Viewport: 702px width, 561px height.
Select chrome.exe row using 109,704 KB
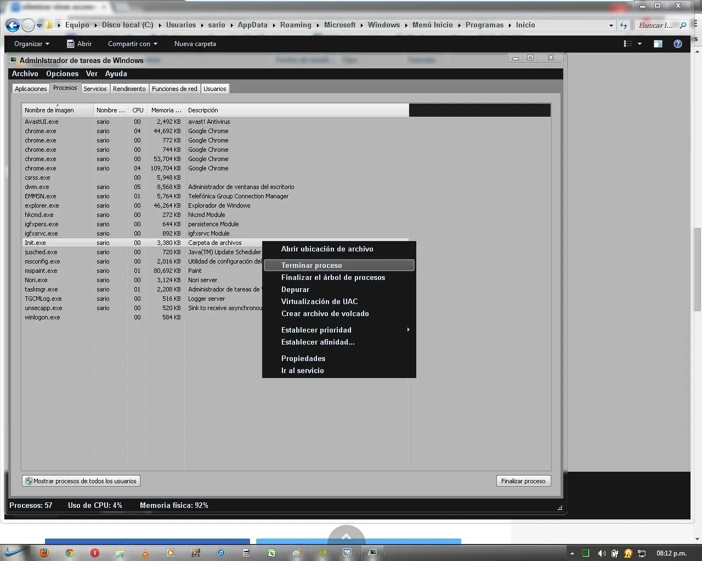pyautogui.click(x=216, y=168)
